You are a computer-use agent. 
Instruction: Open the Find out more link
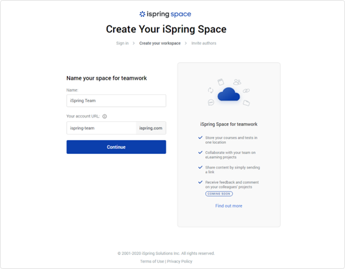tap(229, 206)
